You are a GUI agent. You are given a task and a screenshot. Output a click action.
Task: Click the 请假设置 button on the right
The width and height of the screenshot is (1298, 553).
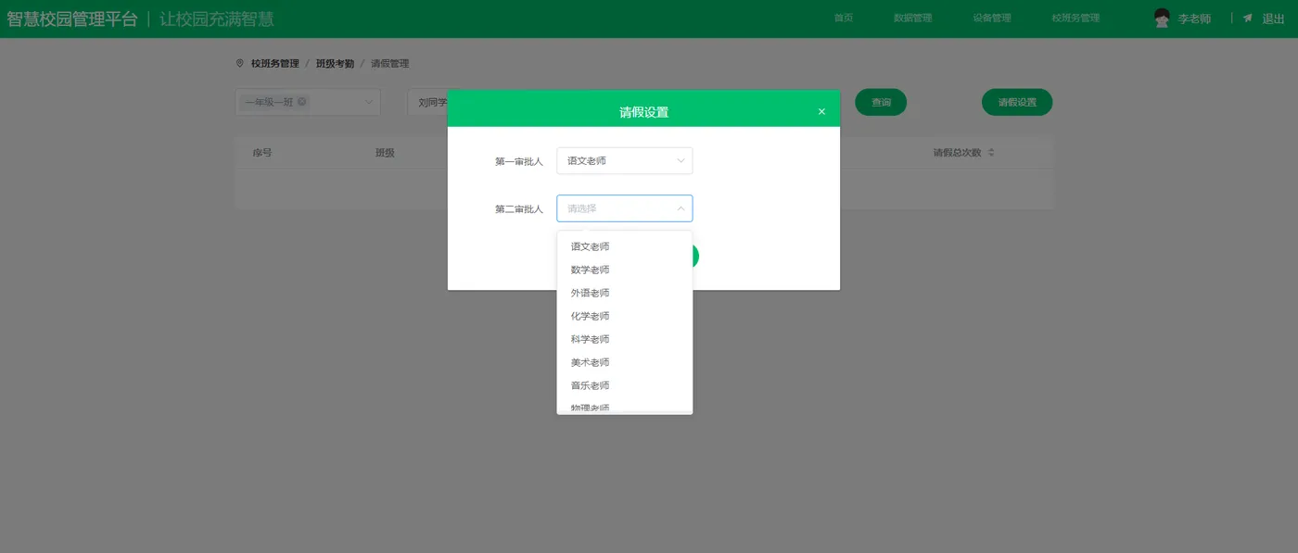1016,102
